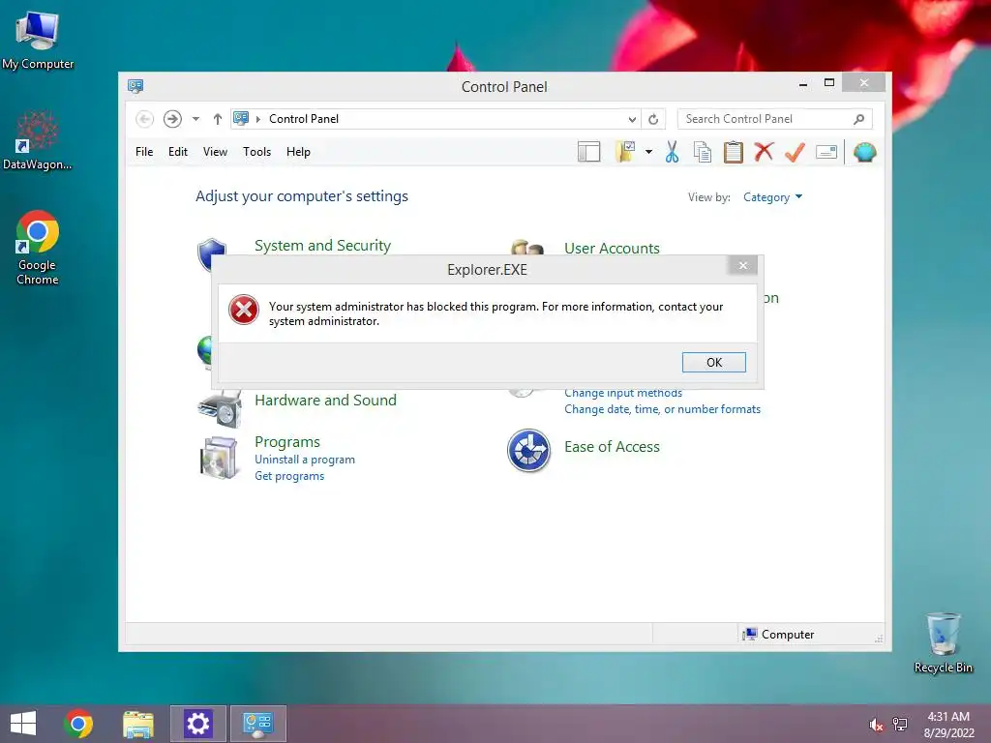Click the Settings gear taskbar button
This screenshot has width=991, height=743.
tap(197, 724)
